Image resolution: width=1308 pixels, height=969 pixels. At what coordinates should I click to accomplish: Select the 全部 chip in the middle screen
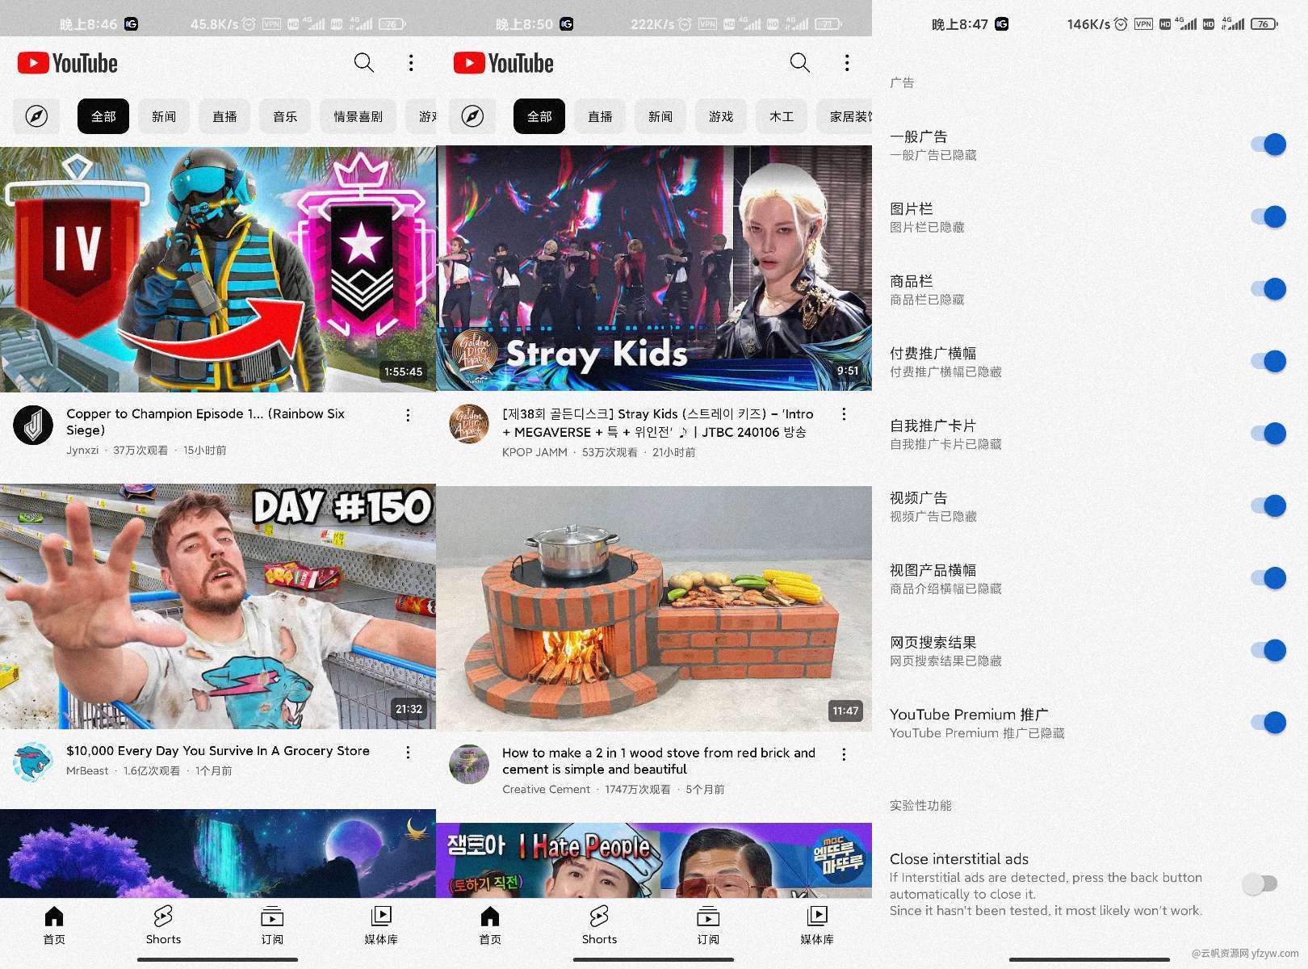coord(539,116)
